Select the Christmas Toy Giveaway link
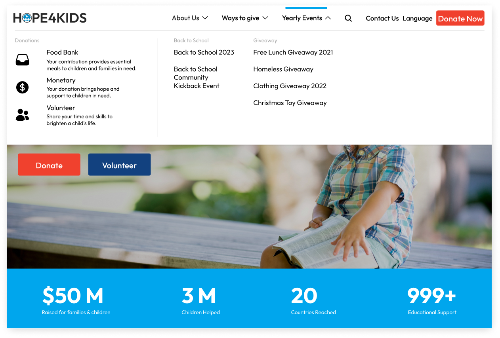The width and height of the screenshot is (500, 338). click(290, 103)
